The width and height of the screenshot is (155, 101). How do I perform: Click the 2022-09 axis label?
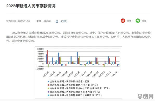(95, 74)
